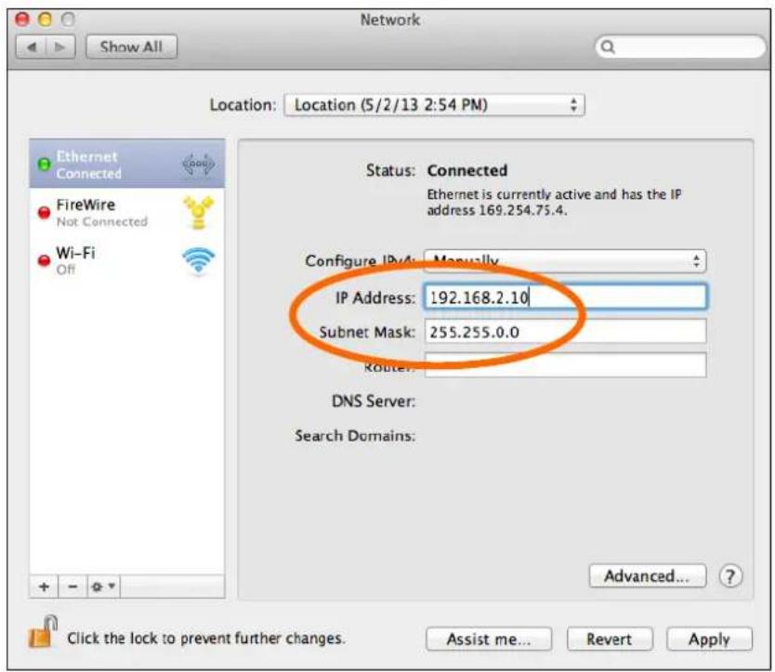Image resolution: width=775 pixels, height=672 pixels.
Task: Click the red FireWire status dot
Action: [44, 213]
